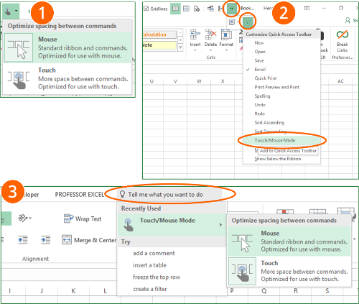The width and height of the screenshot is (359, 304).
Task: Expand the full cell styles gallery
Action: click(x=180, y=47)
